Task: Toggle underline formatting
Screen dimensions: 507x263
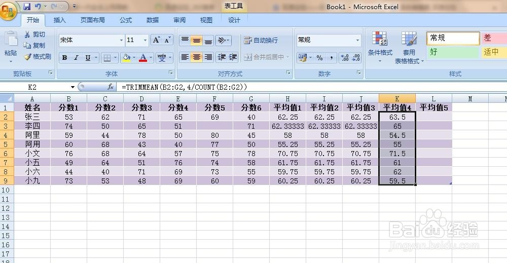Action: tap(88, 57)
